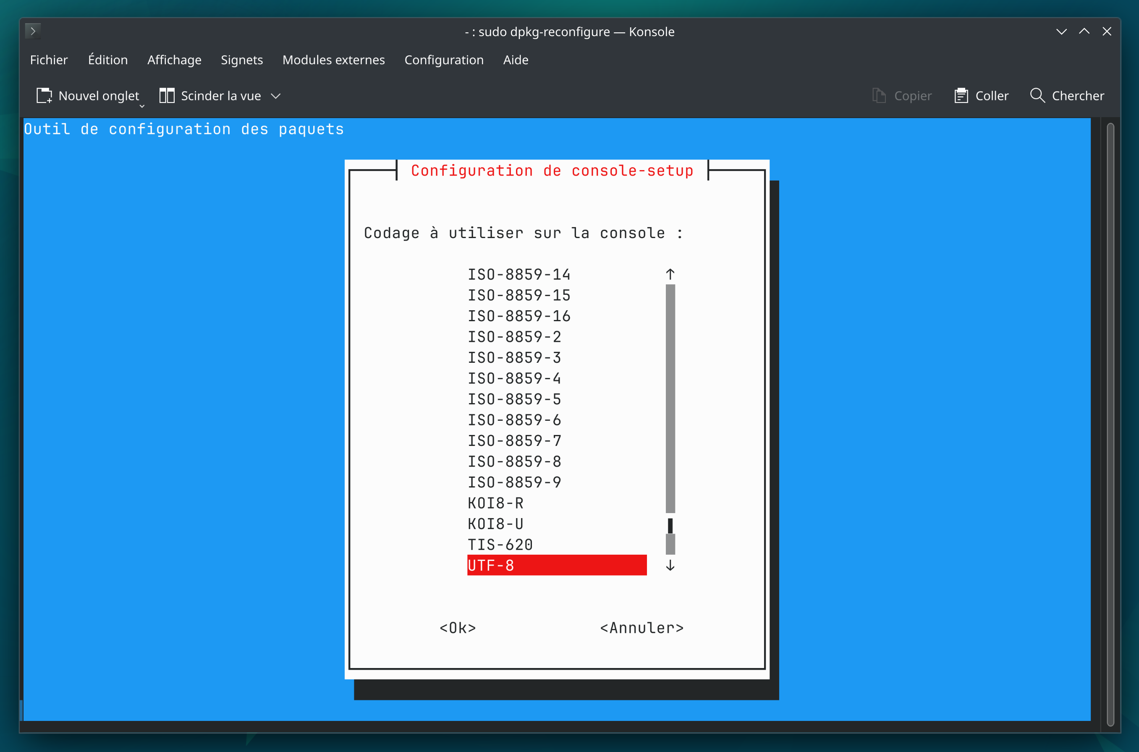Click the Scinder la vue split icon
1139x752 pixels.
(x=166, y=95)
